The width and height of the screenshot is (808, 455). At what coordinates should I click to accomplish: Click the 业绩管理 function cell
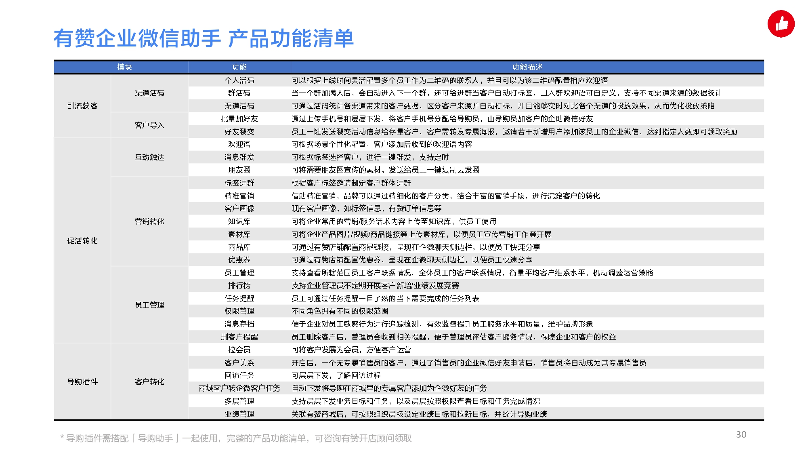[x=239, y=414]
